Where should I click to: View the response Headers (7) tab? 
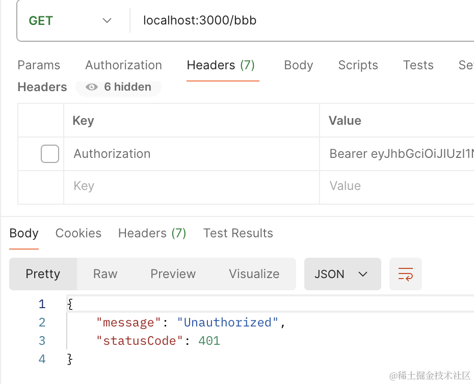(x=152, y=233)
